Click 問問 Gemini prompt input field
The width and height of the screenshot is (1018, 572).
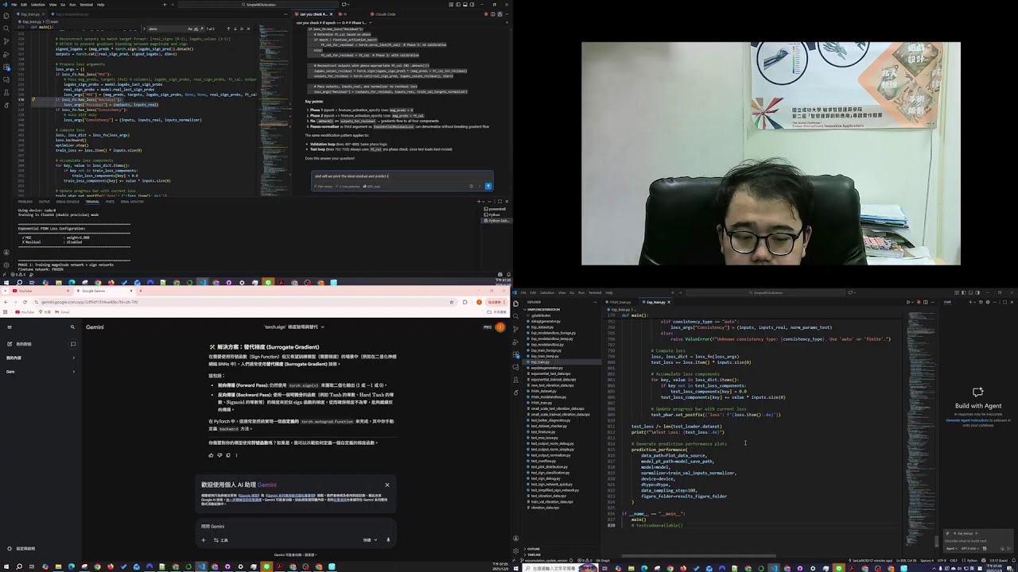click(x=295, y=526)
